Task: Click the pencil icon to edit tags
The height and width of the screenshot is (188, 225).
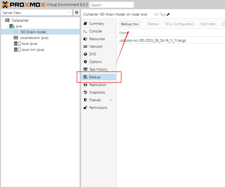Action: coord(168,15)
